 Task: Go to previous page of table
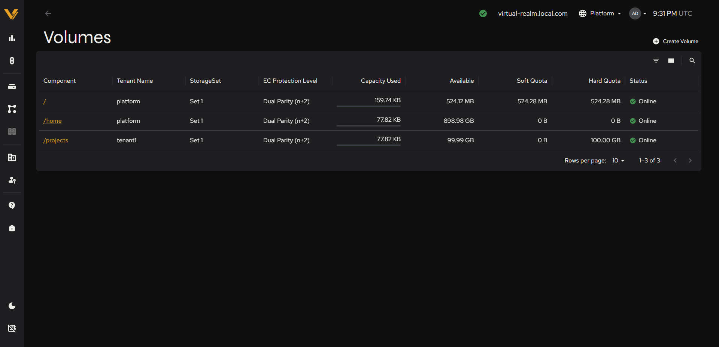pos(675,161)
